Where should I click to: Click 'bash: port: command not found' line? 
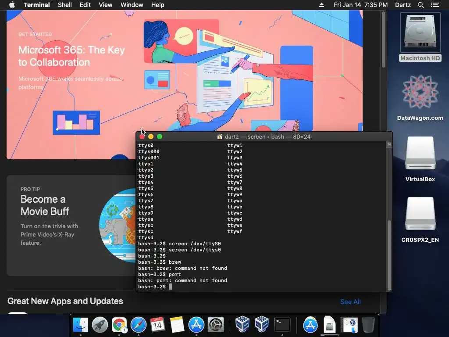click(x=182, y=280)
